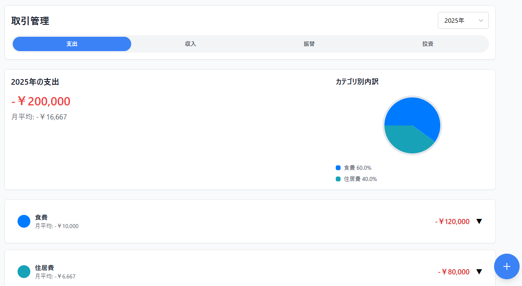Click the 食費 row title

41,217
